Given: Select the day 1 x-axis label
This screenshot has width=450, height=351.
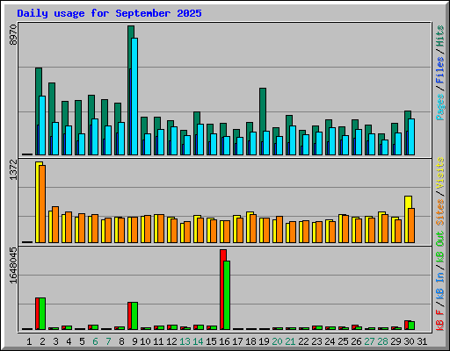Looking at the screenshot, I should [29, 341].
